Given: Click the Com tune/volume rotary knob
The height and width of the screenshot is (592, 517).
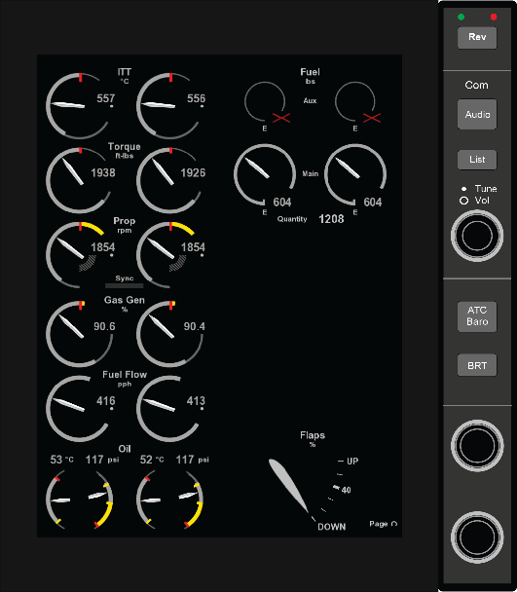Looking at the screenshot, I should pos(477,236).
